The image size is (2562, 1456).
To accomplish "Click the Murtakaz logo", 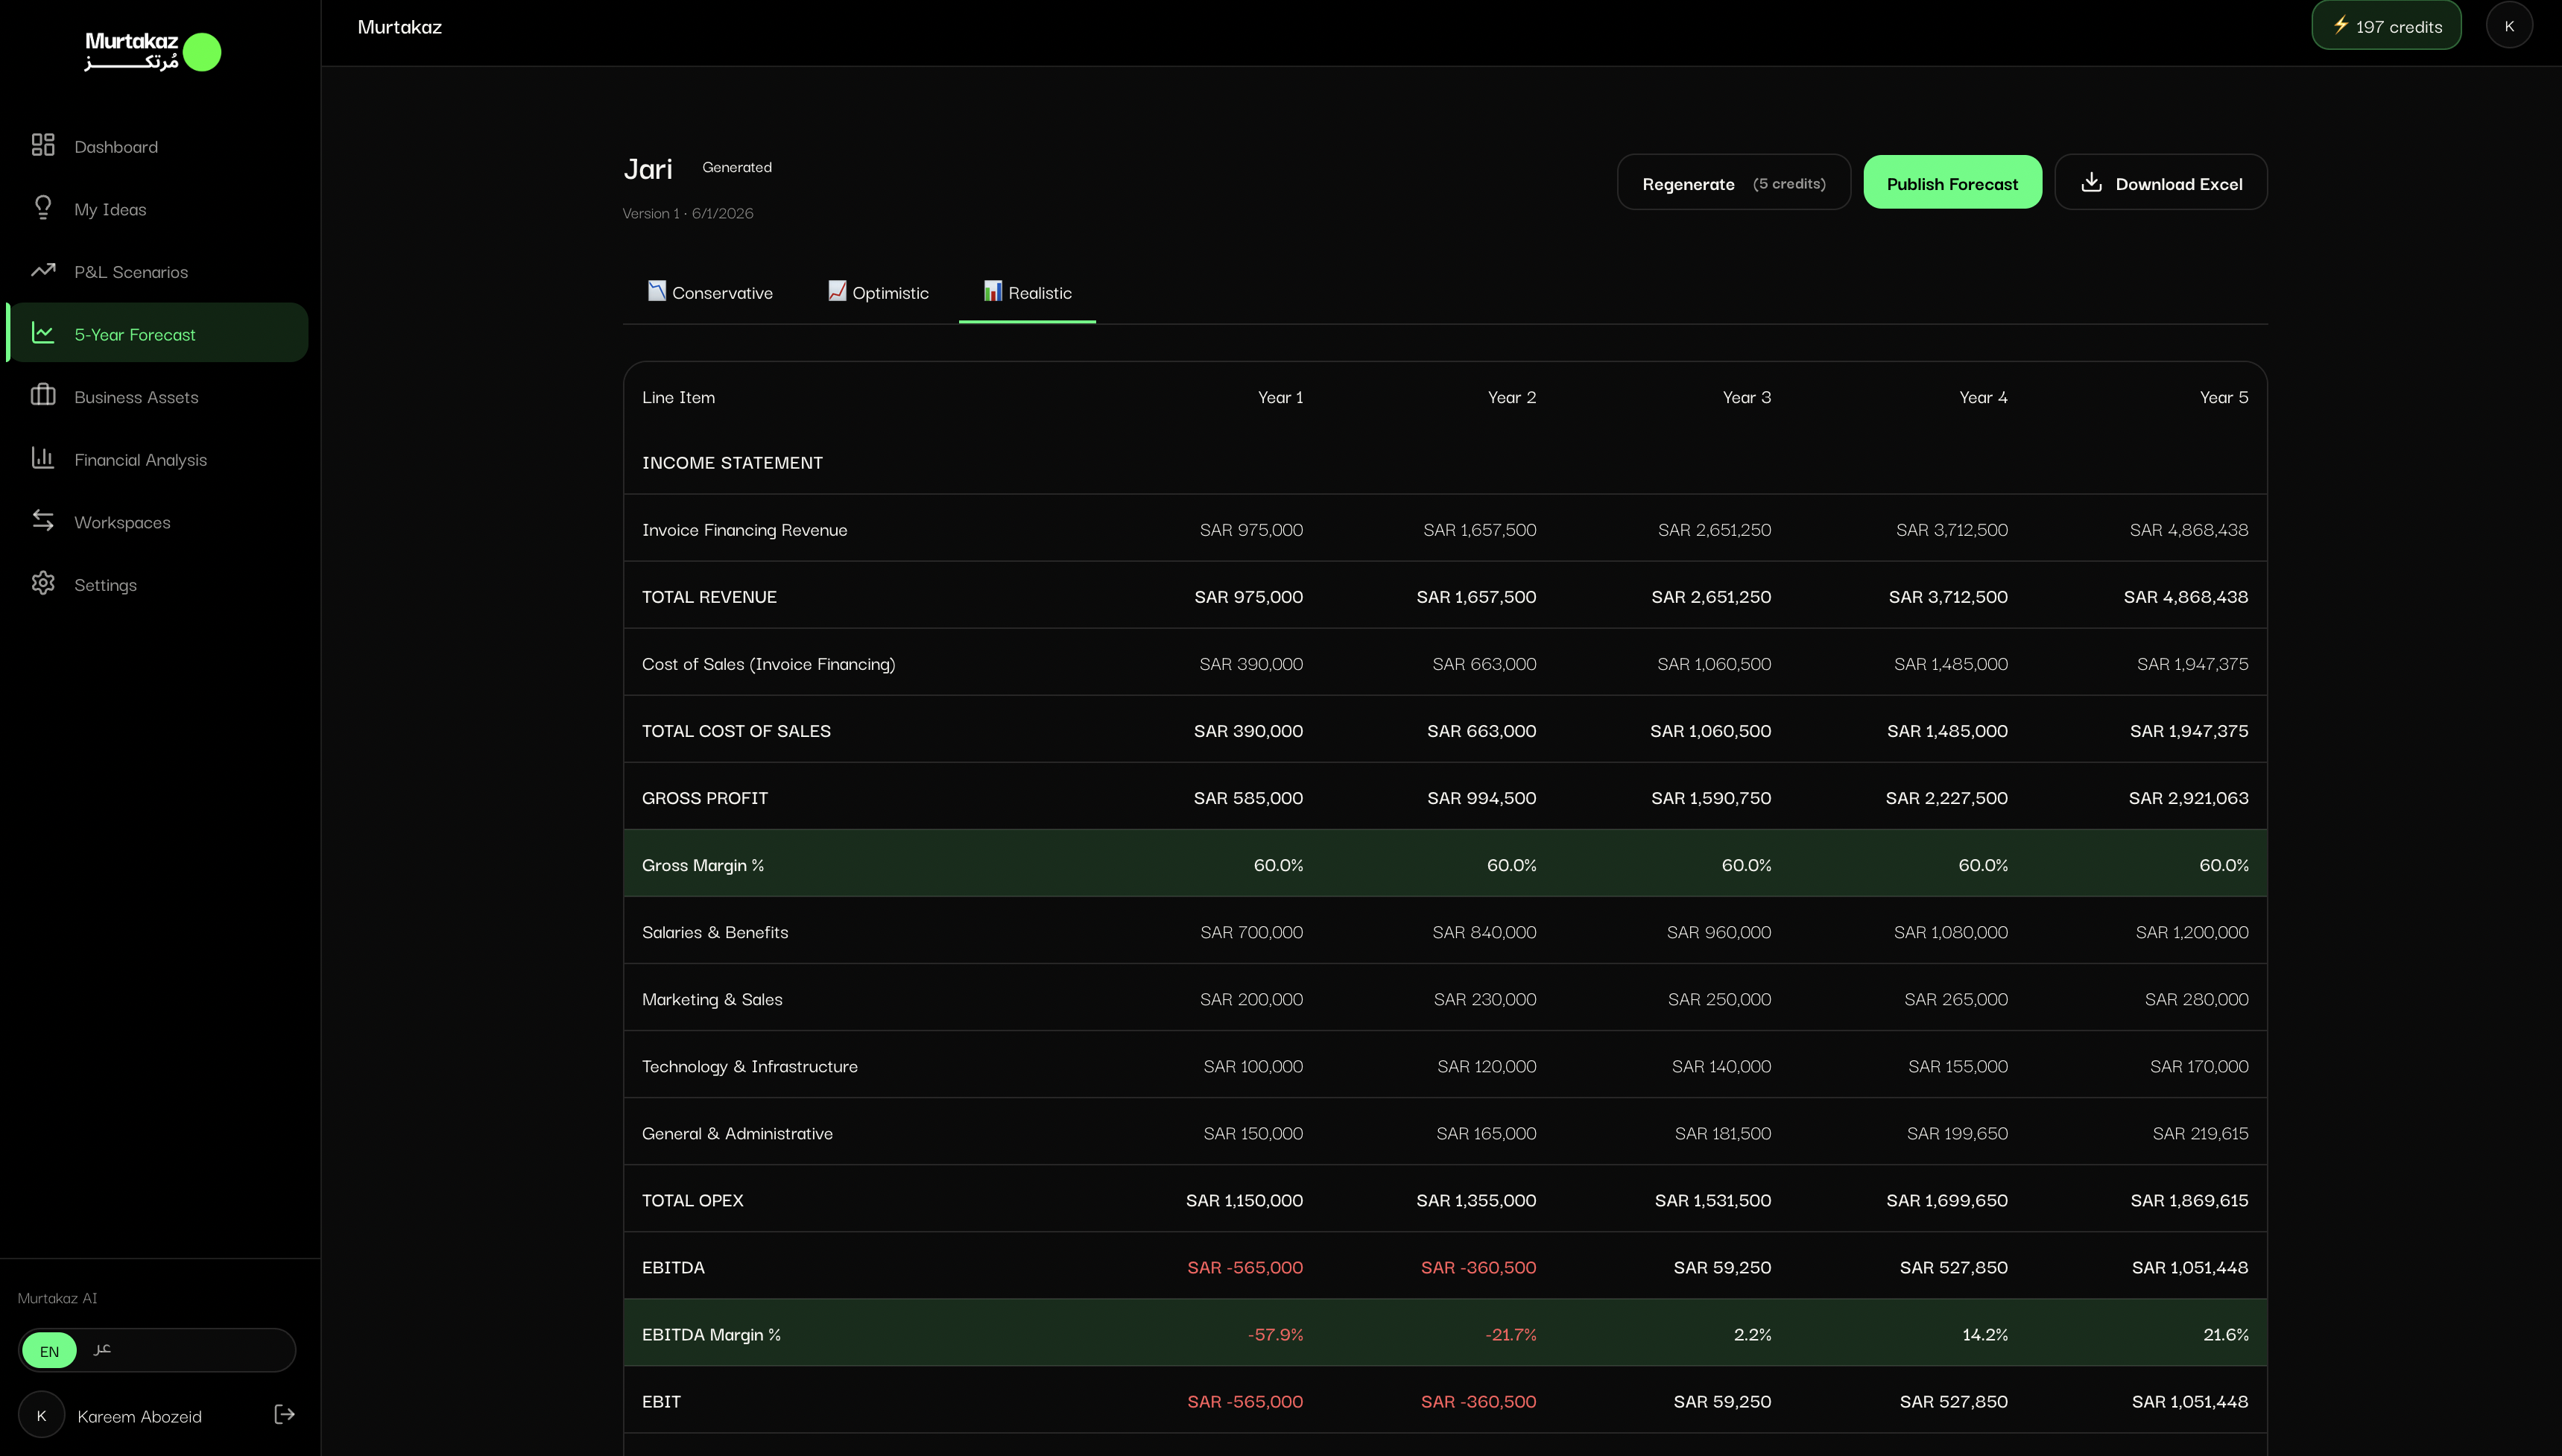I will click(152, 52).
